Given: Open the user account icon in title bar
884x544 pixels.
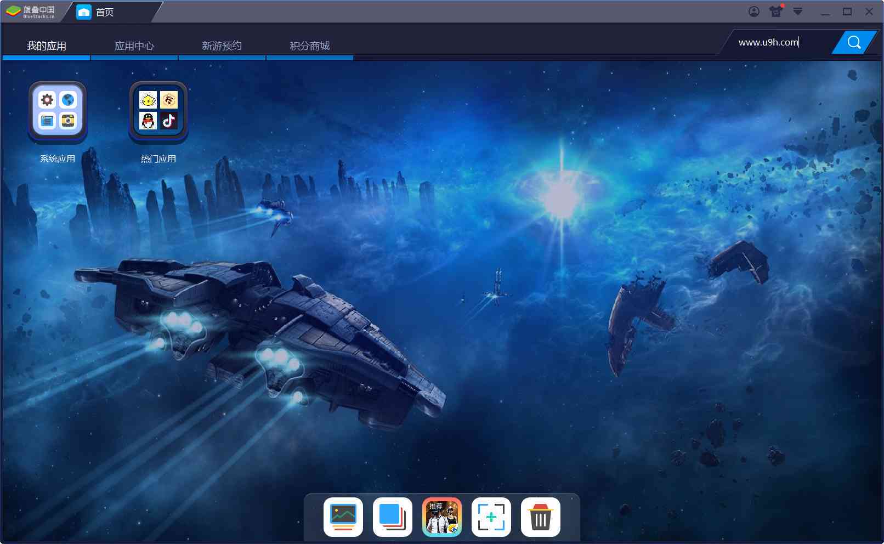Looking at the screenshot, I should click(754, 12).
